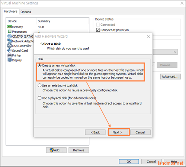Screen dimensions: 186x167
Task: Choose Use an existing virtual disk
Action: tap(39, 85)
